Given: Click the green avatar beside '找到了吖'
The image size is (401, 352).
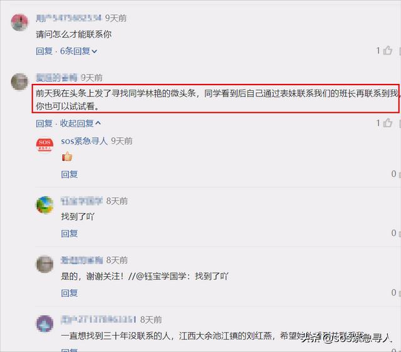Looking at the screenshot, I should [x=44, y=205].
